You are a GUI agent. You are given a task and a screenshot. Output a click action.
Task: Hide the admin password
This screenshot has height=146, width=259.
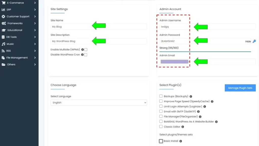click(x=248, y=42)
